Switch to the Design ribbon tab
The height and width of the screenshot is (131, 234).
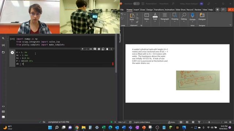(x=150, y=10)
